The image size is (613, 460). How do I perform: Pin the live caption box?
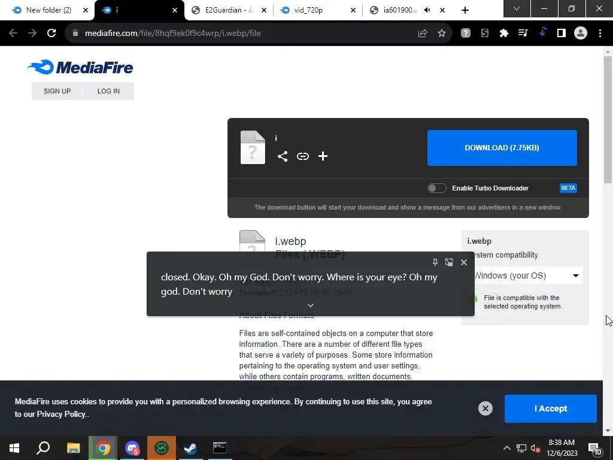(435, 262)
